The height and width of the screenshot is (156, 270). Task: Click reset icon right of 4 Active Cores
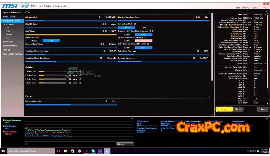(80, 83)
